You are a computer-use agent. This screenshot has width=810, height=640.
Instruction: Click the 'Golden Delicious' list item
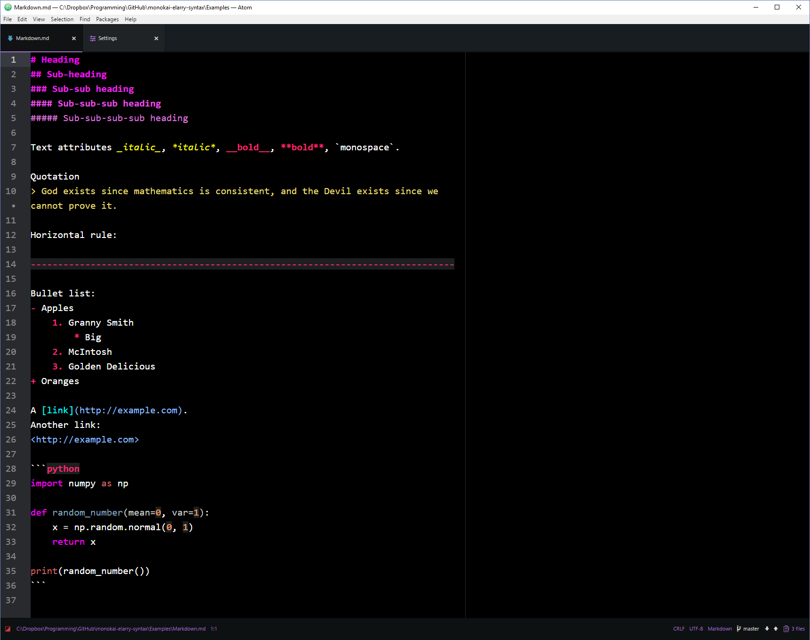[112, 367]
